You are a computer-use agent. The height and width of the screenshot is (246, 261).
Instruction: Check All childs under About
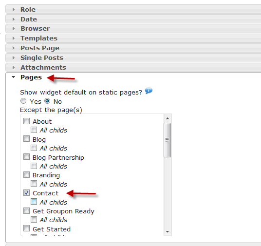(34, 130)
